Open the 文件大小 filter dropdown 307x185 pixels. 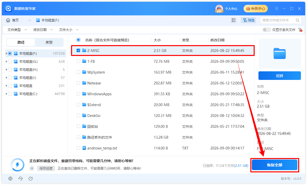point(69,30)
